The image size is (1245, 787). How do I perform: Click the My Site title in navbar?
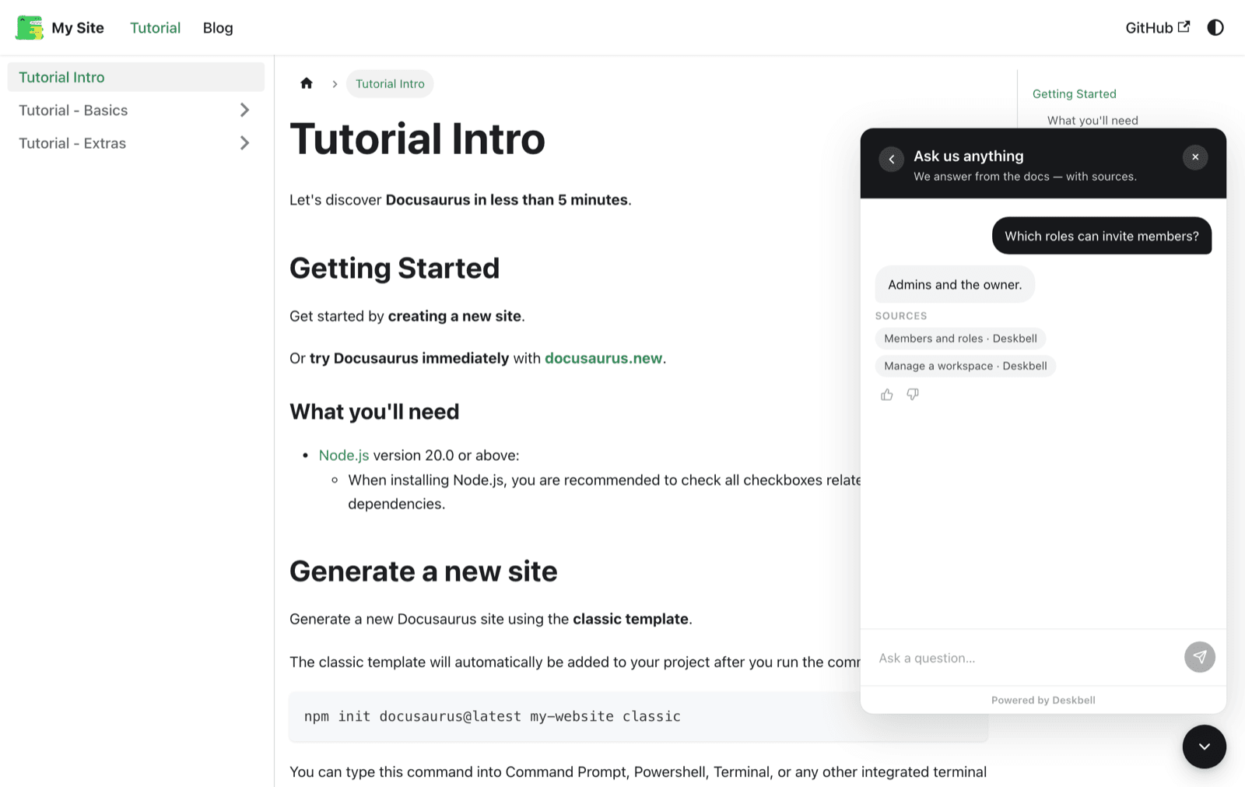(x=78, y=27)
